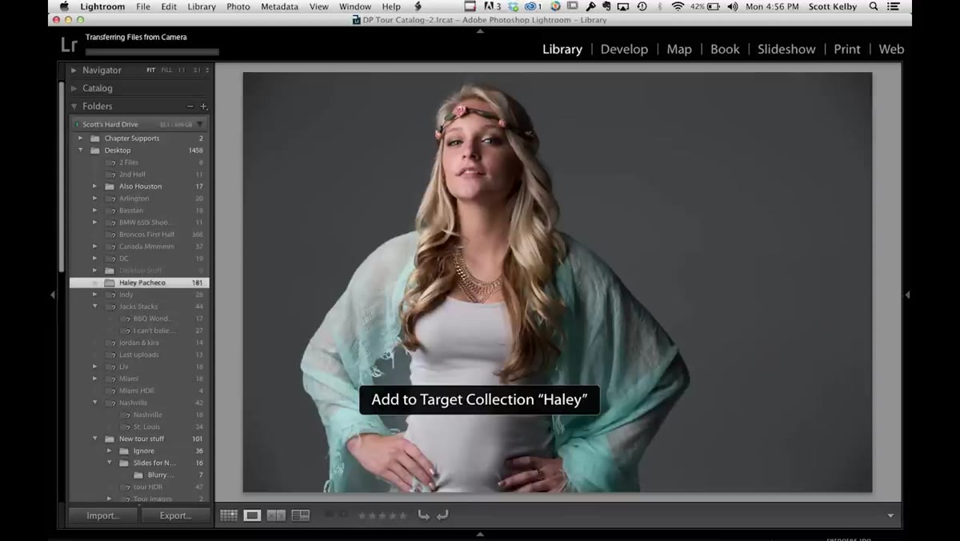Image resolution: width=960 pixels, height=541 pixels.
Task: Click the battery 42% indicator
Action: tap(706, 6)
